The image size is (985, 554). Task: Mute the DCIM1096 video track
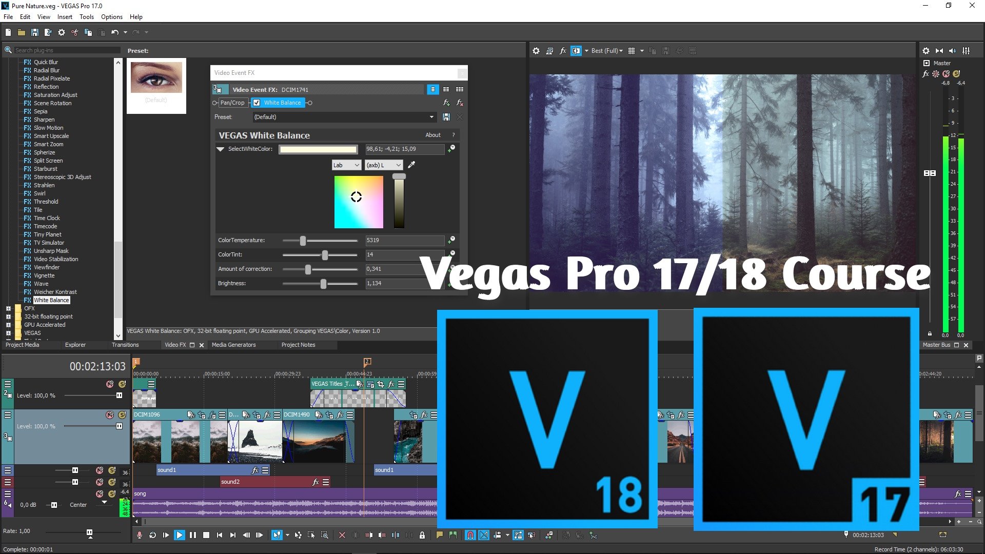(x=109, y=415)
